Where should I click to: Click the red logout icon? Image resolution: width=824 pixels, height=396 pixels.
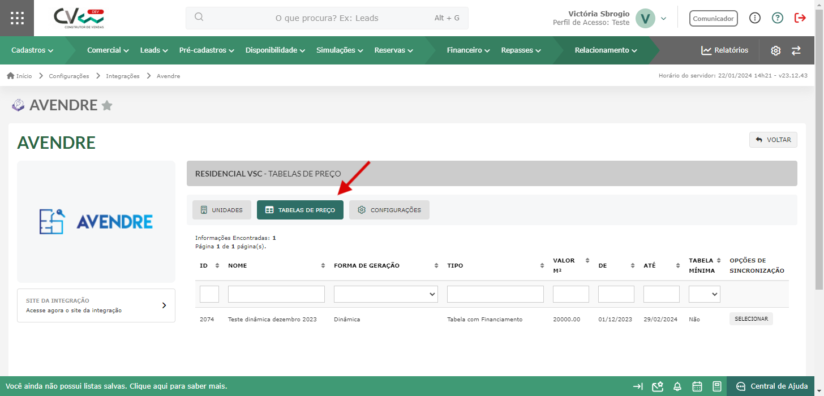tap(800, 18)
